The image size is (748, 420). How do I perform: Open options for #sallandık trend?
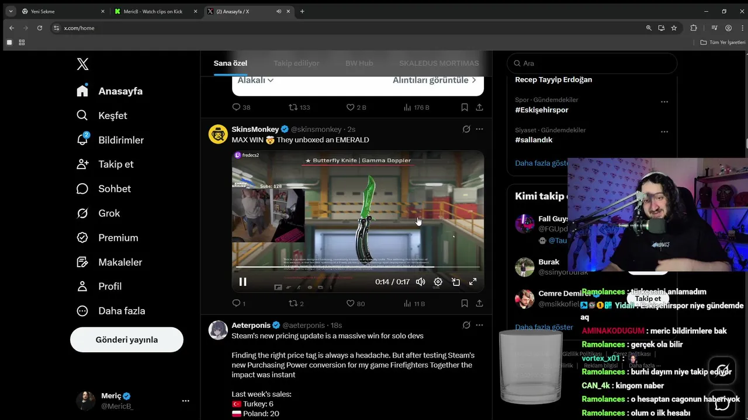664,132
